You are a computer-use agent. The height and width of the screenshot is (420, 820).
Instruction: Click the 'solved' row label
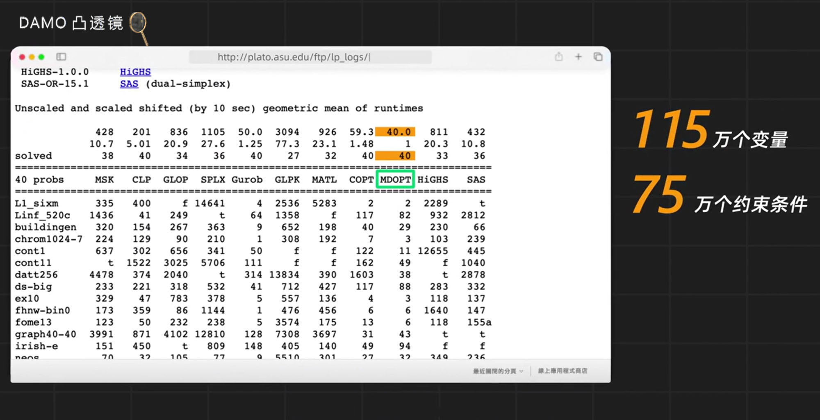click(x=33, y=156)
